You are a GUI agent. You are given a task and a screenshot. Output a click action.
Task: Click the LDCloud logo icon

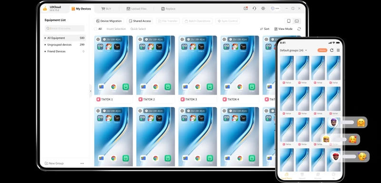tap(45, 9)
